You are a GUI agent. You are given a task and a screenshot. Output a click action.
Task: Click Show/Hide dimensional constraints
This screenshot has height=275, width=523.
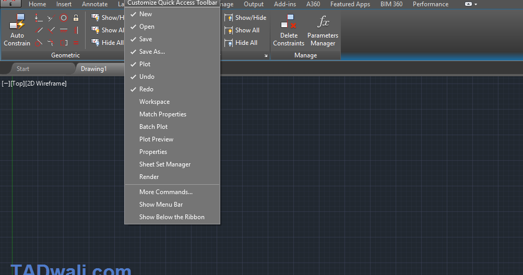tap(245, 18)
